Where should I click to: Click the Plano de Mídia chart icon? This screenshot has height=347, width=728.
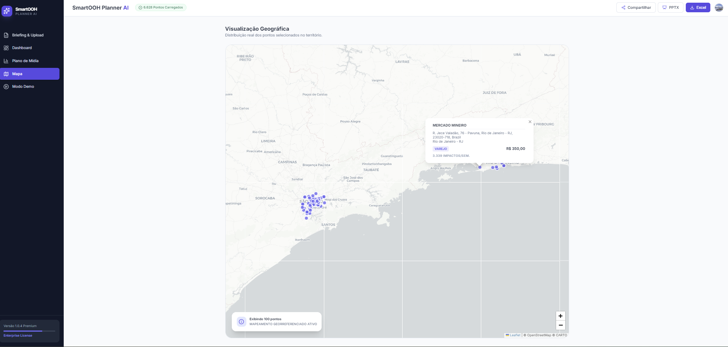pyautogui.click(x=6, y=61)
